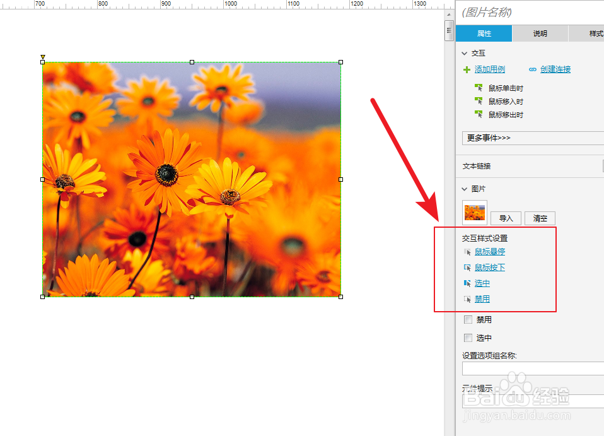The image size is (604, 436).
Task: Click the small flower image thumbnail
Action: click(x=475, y=213)
